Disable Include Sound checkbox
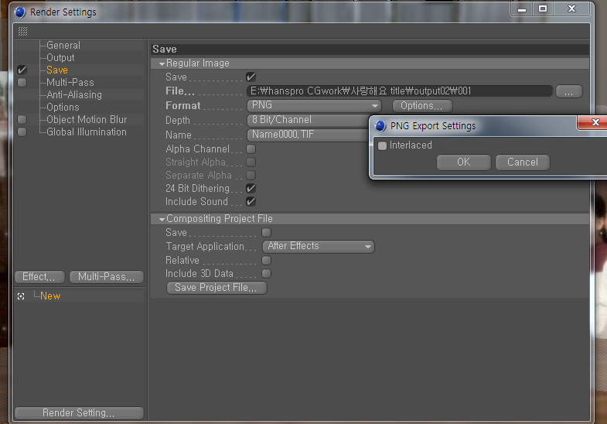The width and height of the screenshot is (607, 424). [251, 202]
